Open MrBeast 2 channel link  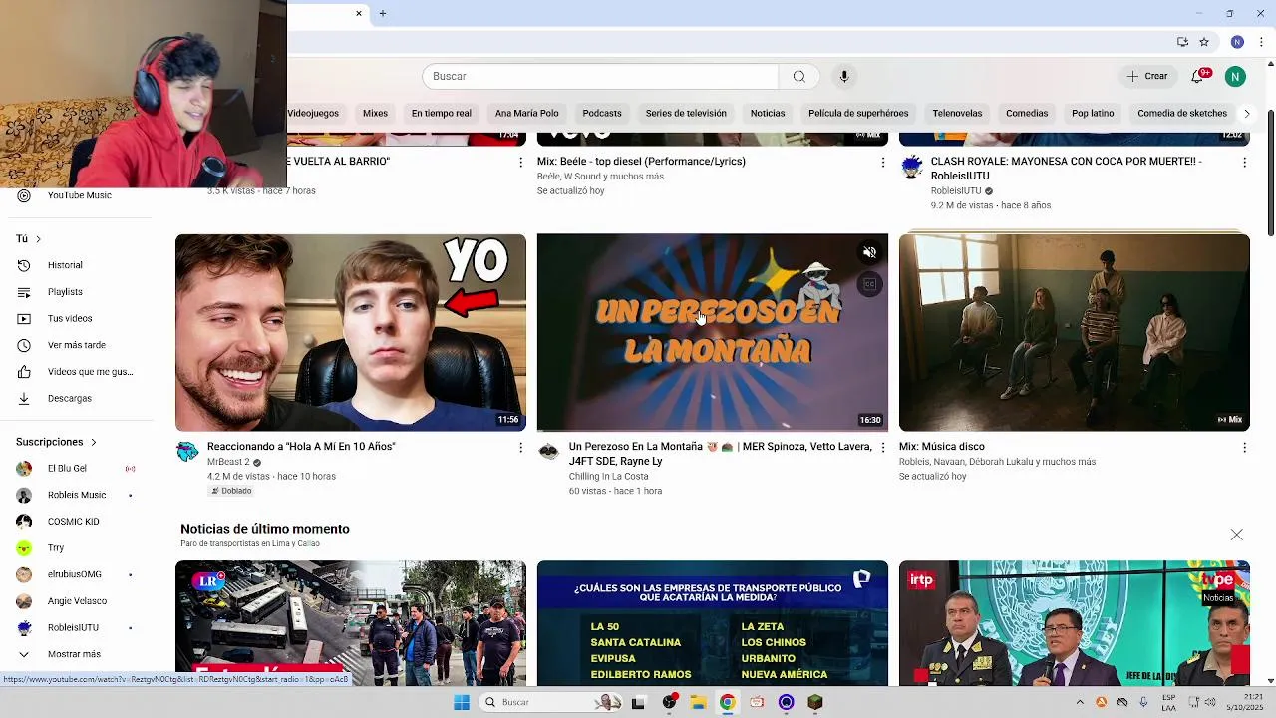[228, 462]
